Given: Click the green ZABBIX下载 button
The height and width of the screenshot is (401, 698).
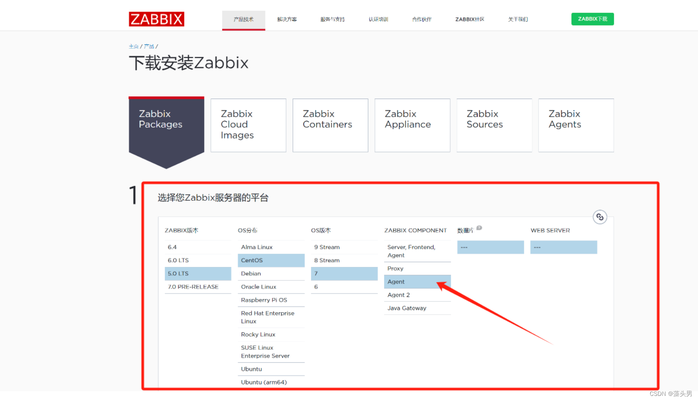Looking at the screenshot, I should (x=593, y=19).
